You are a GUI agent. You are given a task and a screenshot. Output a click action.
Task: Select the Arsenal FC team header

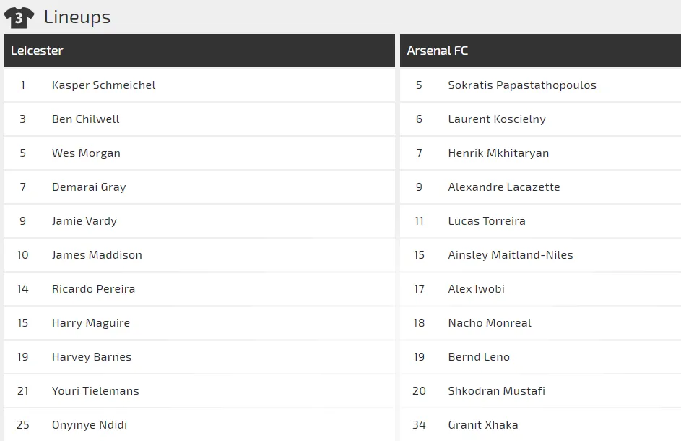point(438,51)
